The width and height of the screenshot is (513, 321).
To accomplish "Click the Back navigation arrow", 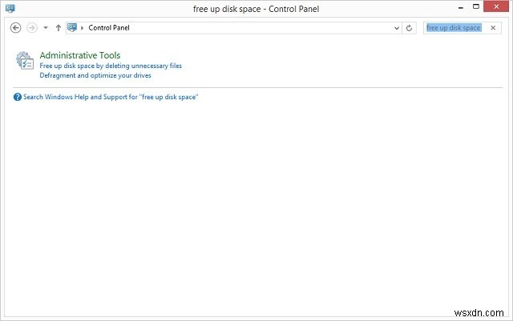I will (16, 27).
